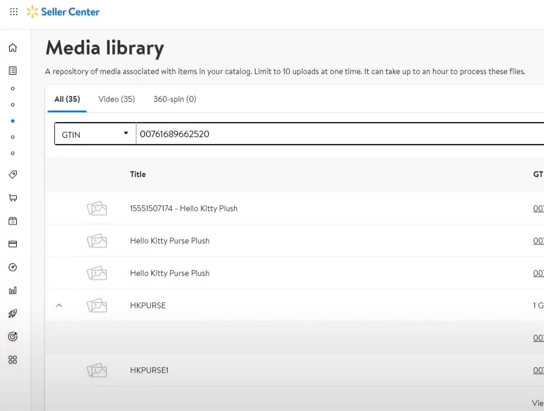This screenshot has width=544, height=411.
Task: Open the app launcher grid icon
Action: click(14, 12)
